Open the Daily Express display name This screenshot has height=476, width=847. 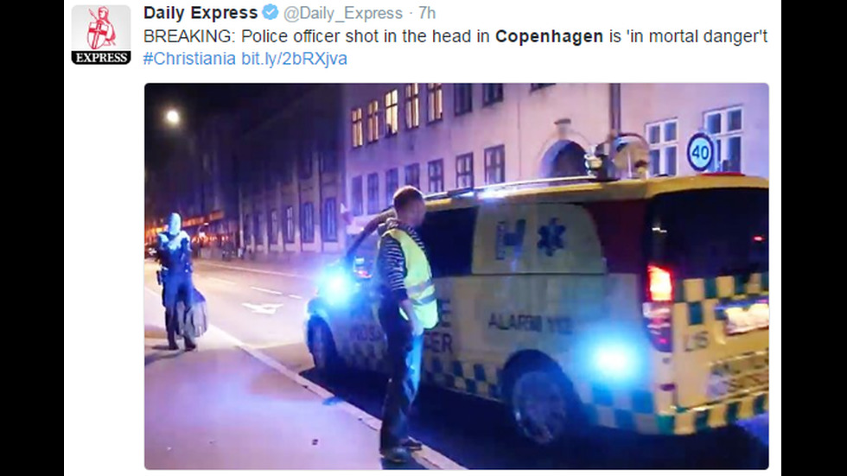(x=201, y=12)
